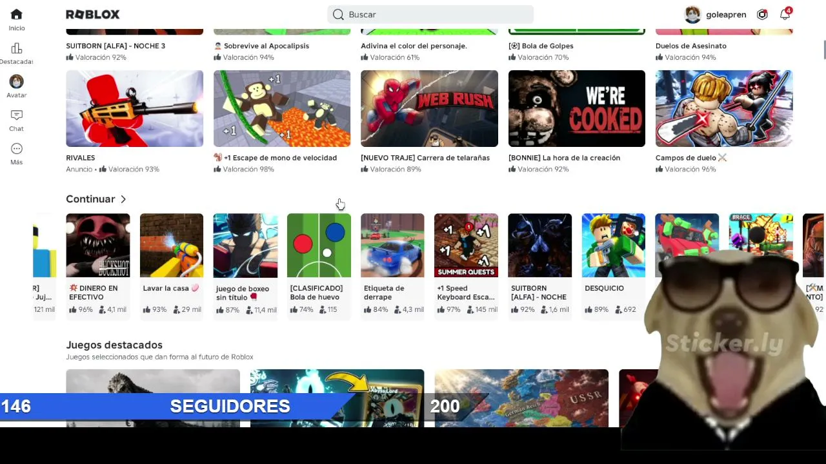Open the Bola de Golpes title
Viewport: 826px width, 464px height.
pyautogui.click(x=541, y=46)
